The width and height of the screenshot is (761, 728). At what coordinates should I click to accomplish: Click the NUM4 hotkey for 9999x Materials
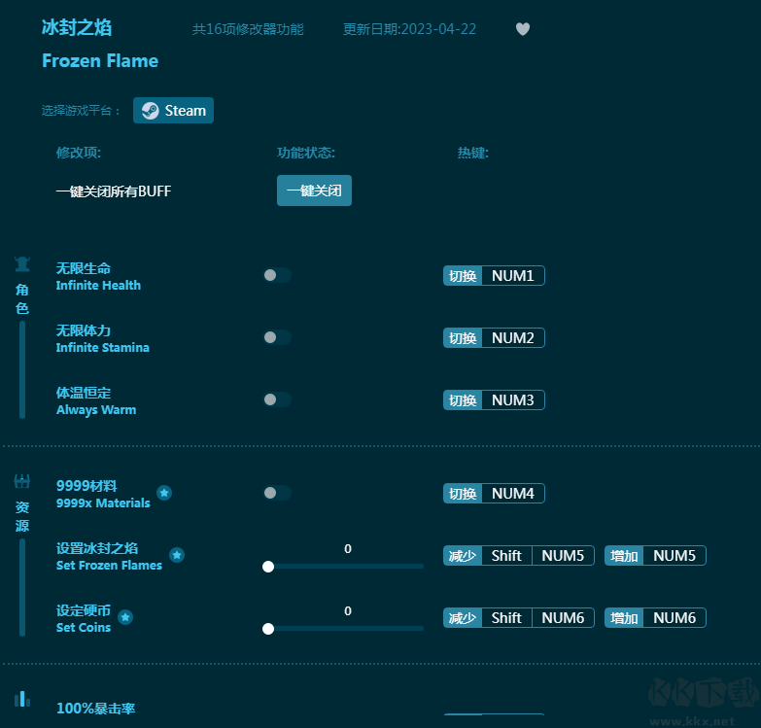pyautogui.click(x=512, y=494)
